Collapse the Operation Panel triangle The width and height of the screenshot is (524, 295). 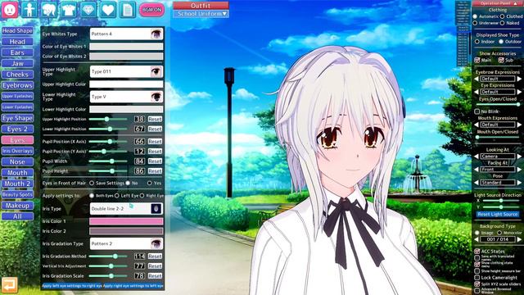[515, 3]
